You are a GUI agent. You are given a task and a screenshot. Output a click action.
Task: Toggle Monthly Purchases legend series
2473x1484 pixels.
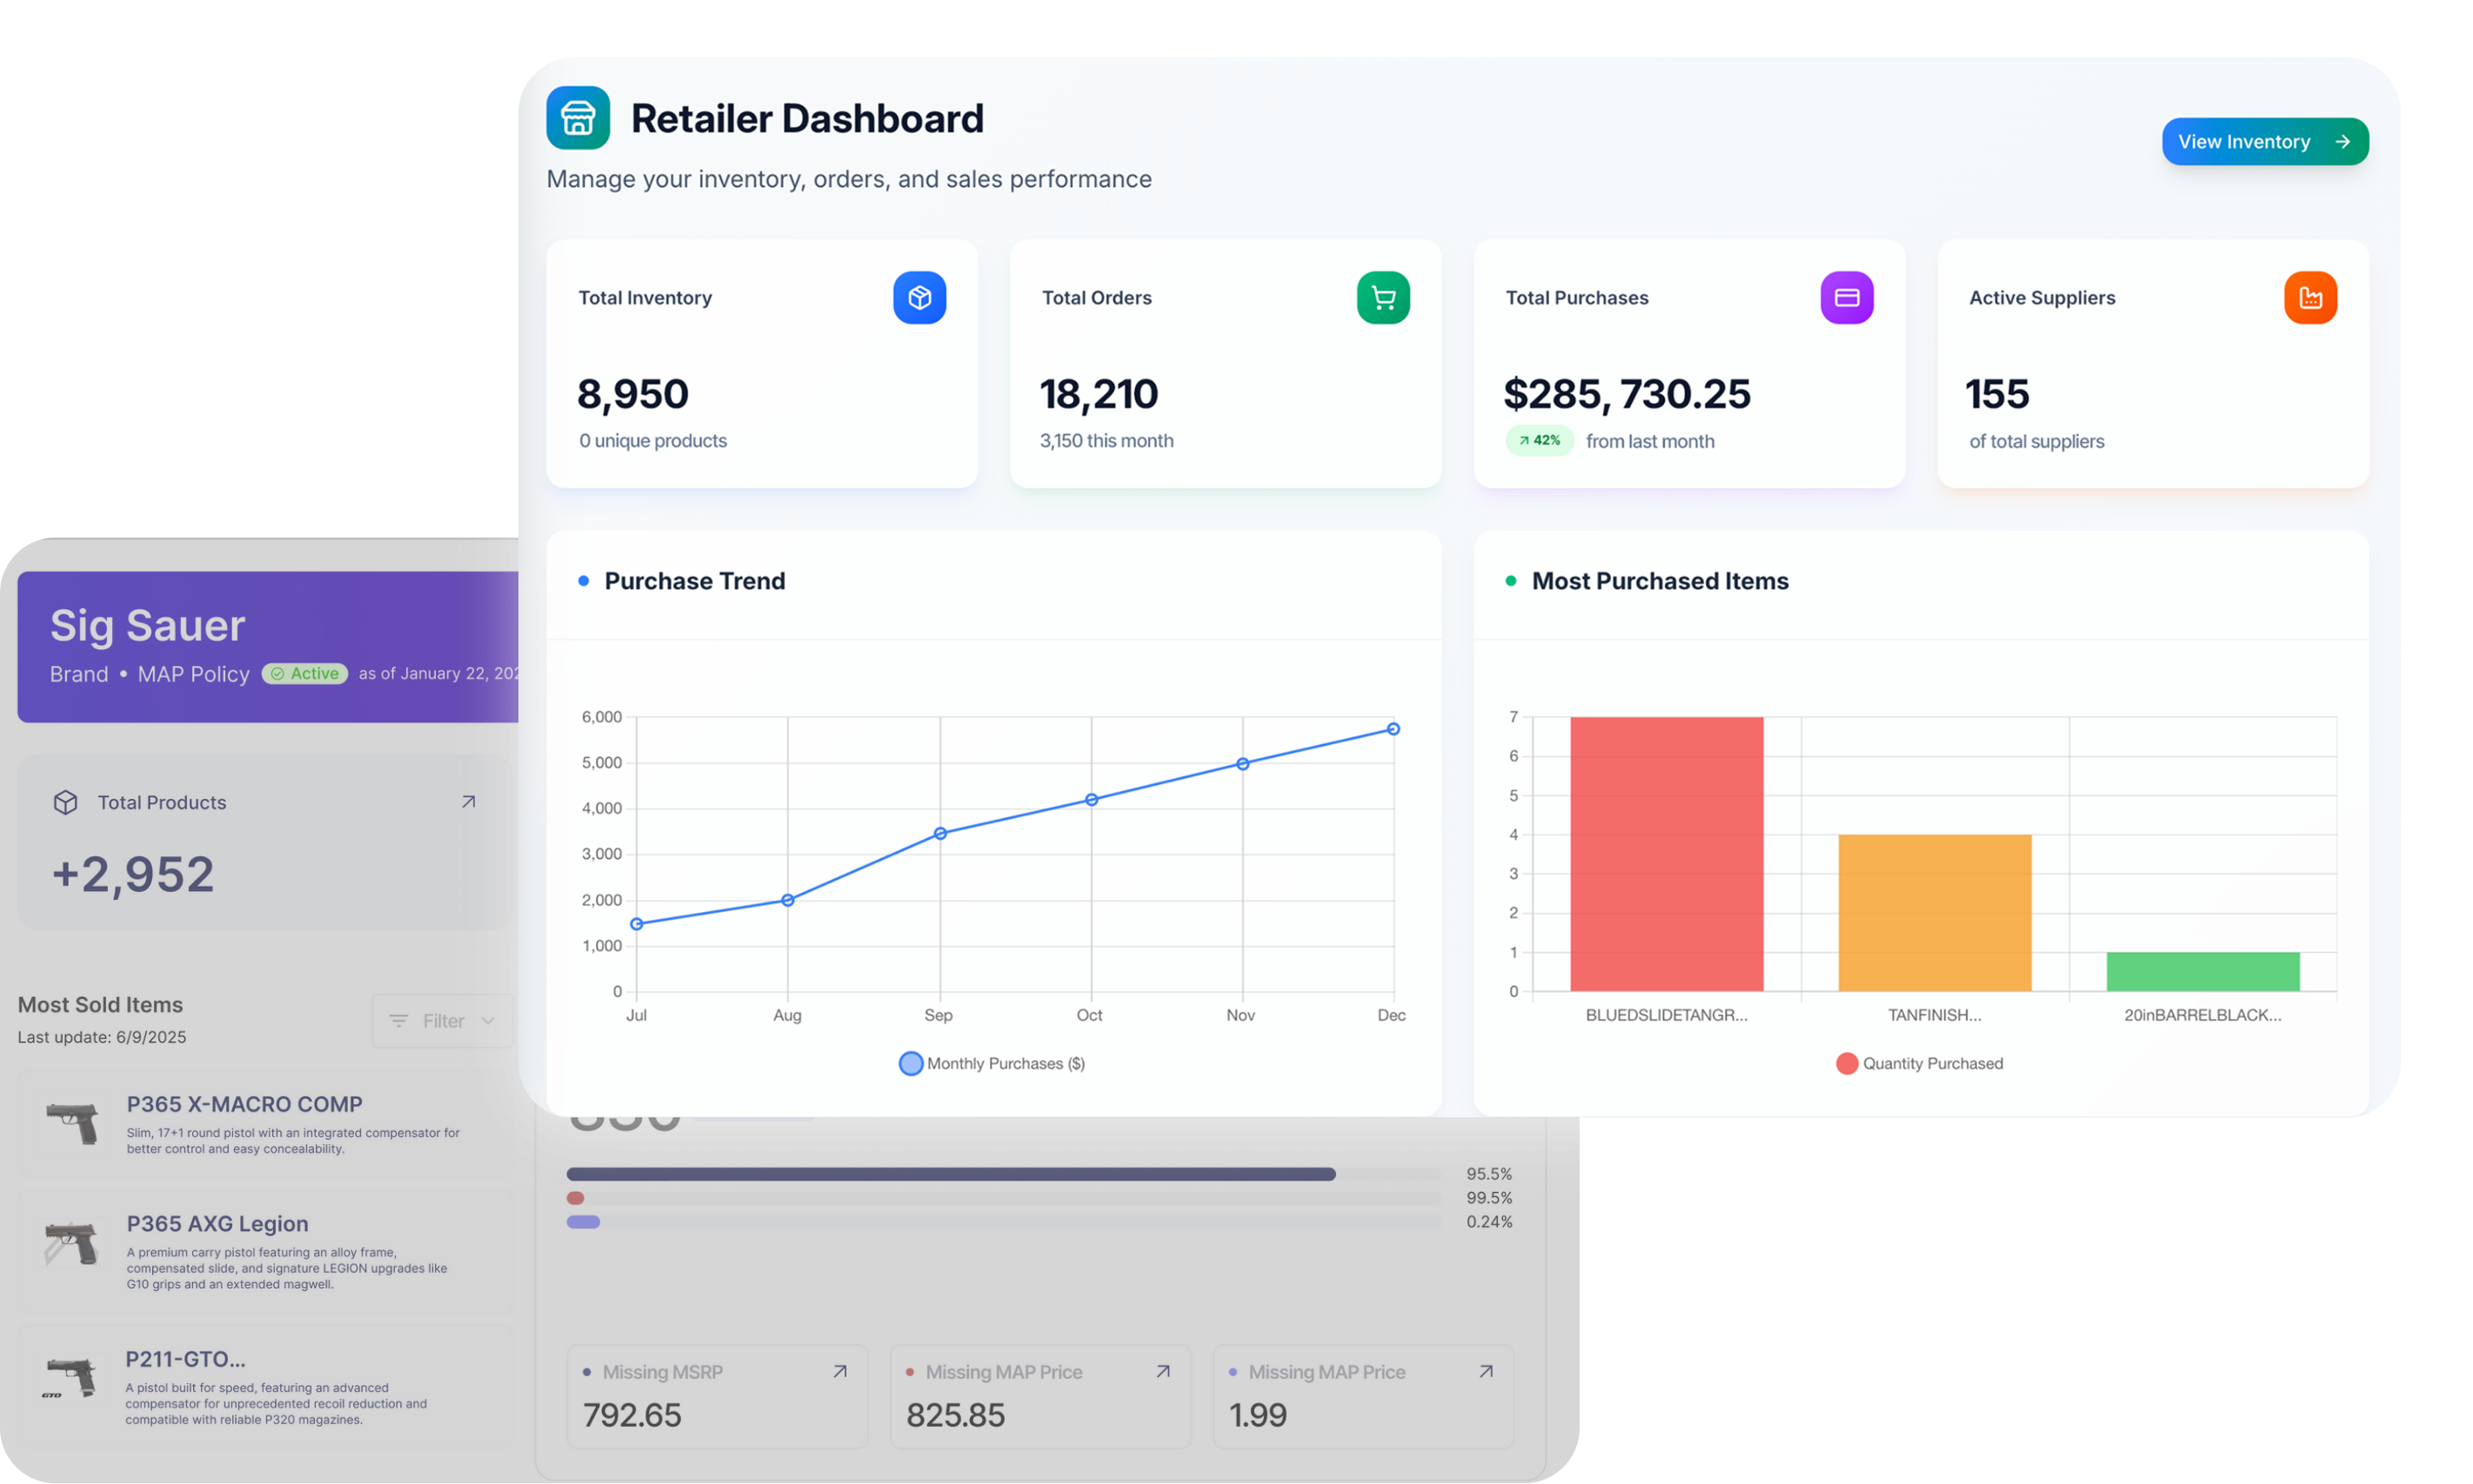pyautogui.click(x=992, y=1063)
